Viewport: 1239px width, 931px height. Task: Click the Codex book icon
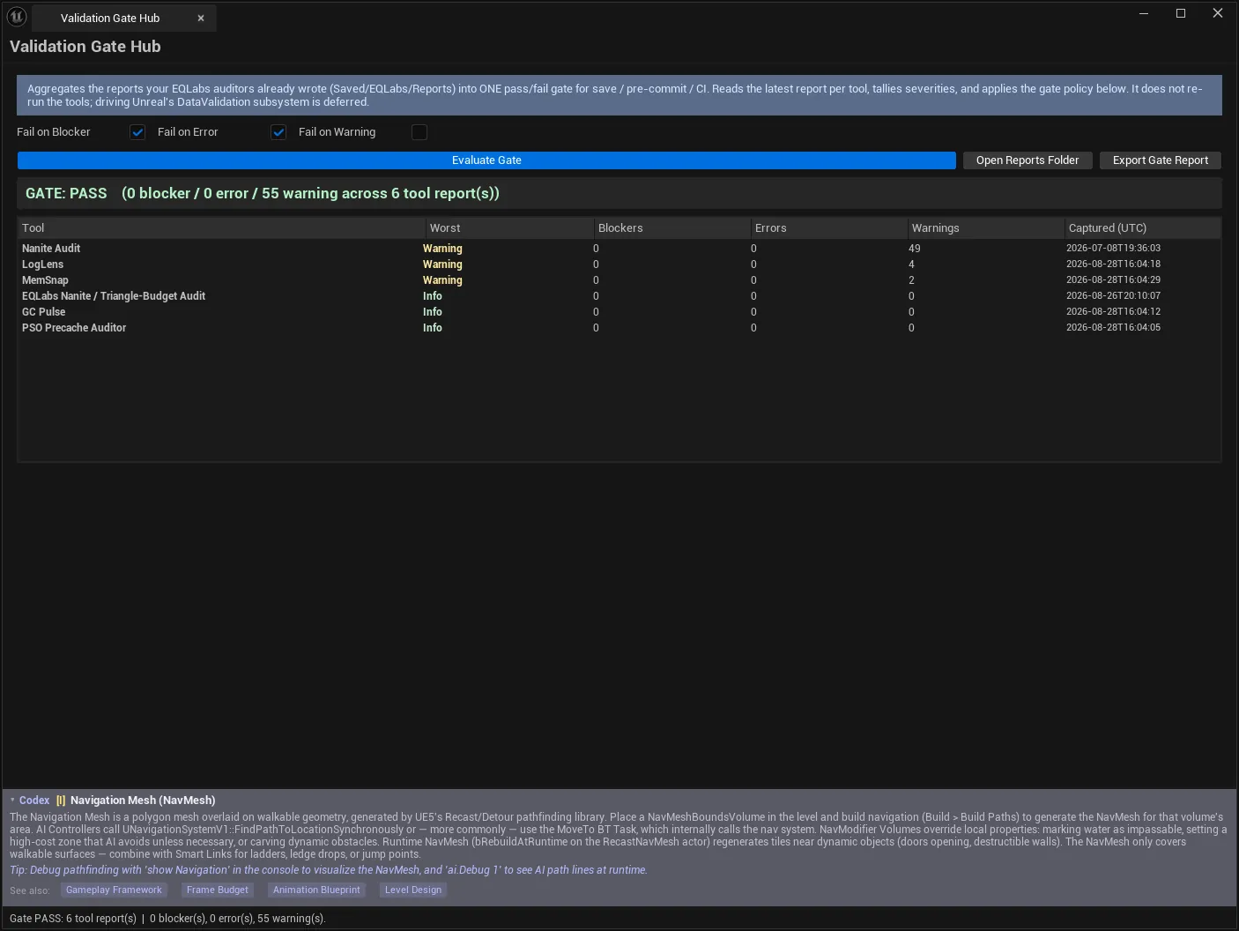(61, 801)
